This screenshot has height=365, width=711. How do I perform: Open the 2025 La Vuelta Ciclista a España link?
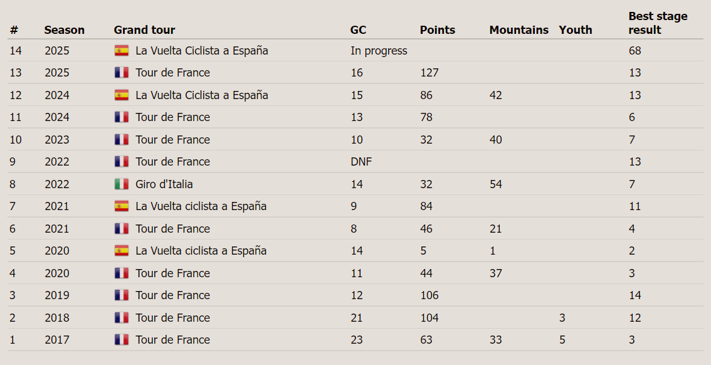pyautogui.click(x=201, y=51)
